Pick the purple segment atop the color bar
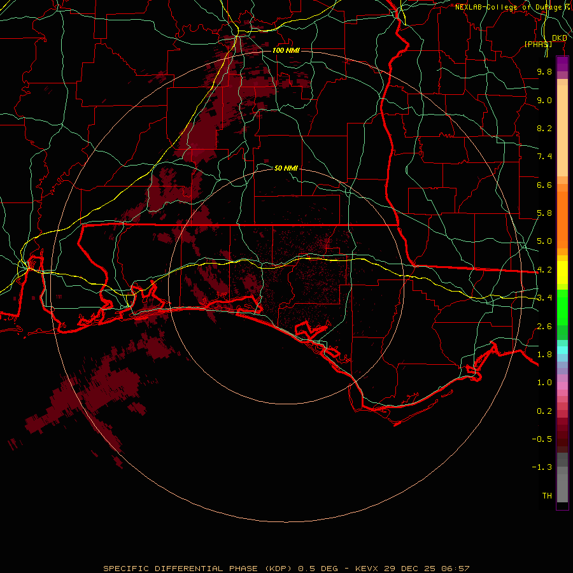Viewport: 573px width, 573px height. pyautogui.click(x=562, y=64)
